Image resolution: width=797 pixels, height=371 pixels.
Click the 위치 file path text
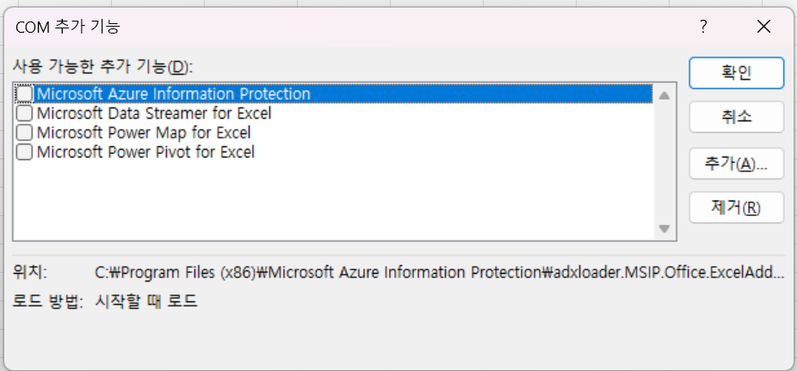(440, 273)
